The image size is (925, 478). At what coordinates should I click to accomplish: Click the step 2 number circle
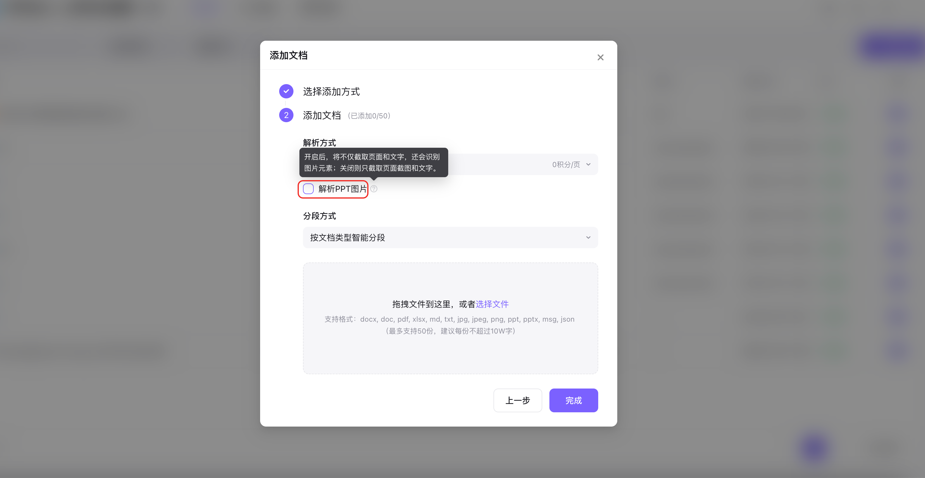click(286, 115)
